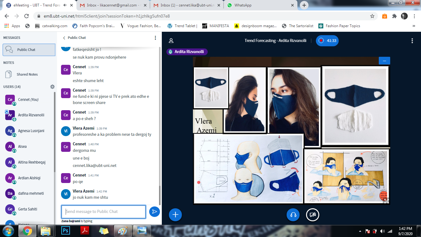The width and height of the screenshot is (421, 237).
Task: Open the users list gear settings
Action: [52, 87]
